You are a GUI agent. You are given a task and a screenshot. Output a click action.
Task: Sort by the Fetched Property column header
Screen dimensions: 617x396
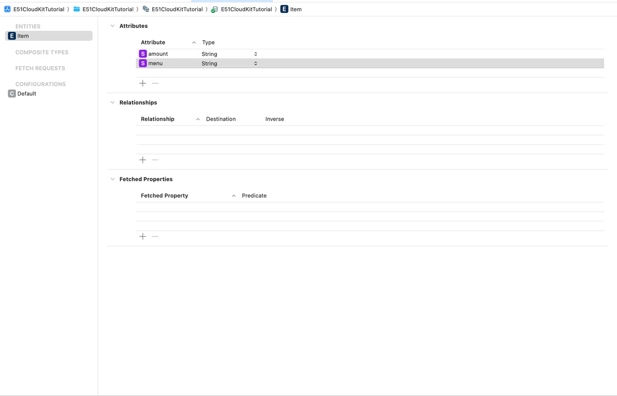click(165, 195)
